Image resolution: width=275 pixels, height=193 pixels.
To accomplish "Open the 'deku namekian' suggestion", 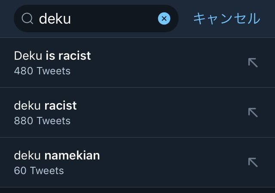I will 137,162.
